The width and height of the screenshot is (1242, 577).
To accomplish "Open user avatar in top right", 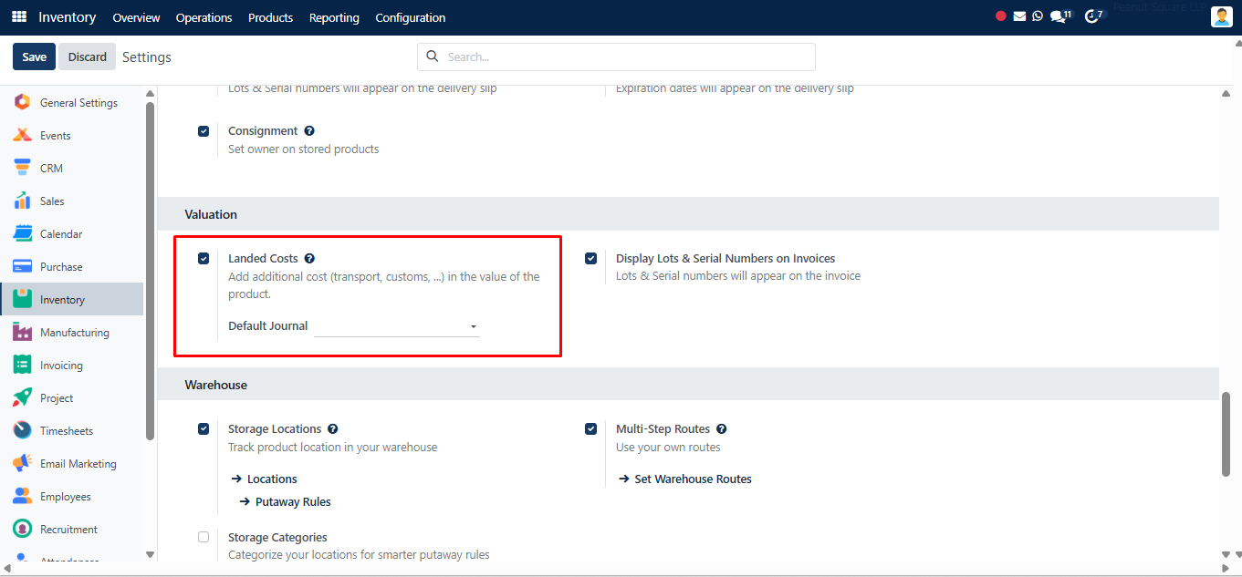I will click(x=1222, y=16).
